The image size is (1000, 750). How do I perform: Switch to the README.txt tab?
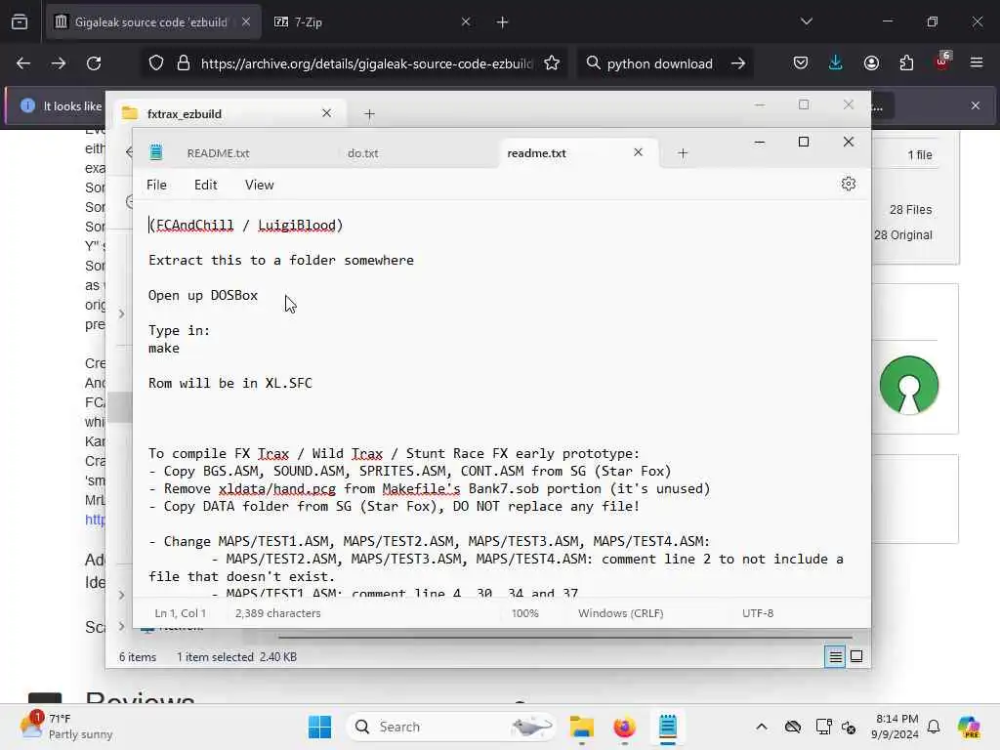[218, 153]
